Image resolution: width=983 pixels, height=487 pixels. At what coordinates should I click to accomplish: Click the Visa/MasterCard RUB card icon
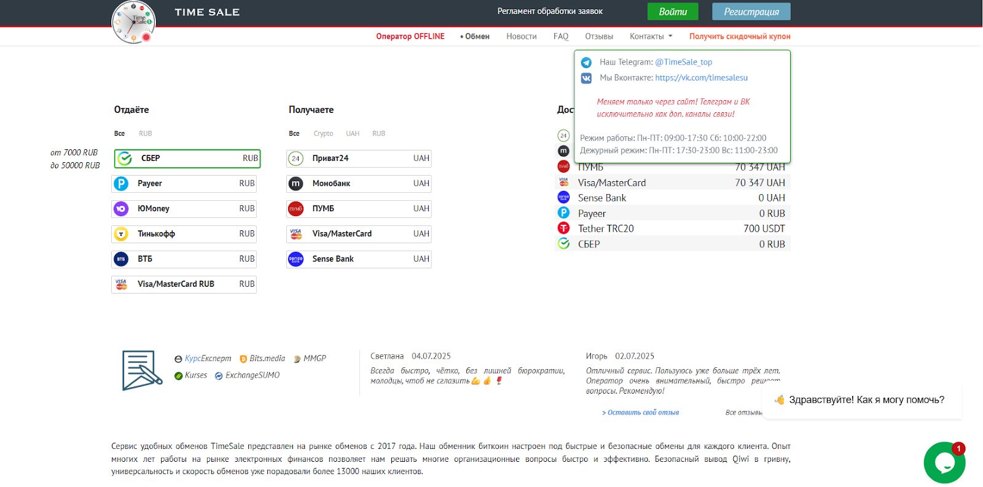(x=121, y=284)
